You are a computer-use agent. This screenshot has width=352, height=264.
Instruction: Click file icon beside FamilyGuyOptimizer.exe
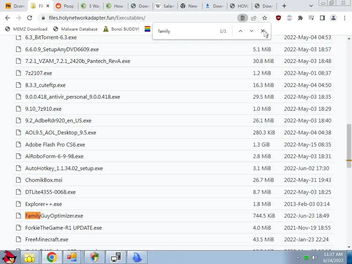(19, 216)
